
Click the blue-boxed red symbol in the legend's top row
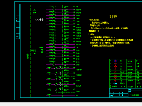pyautogui.click(x=115, y=61)
